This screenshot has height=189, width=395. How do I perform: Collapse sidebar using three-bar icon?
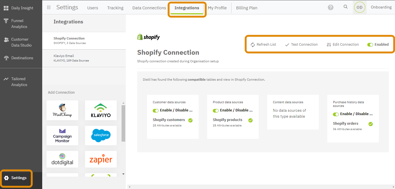click(x=49, y=8)
